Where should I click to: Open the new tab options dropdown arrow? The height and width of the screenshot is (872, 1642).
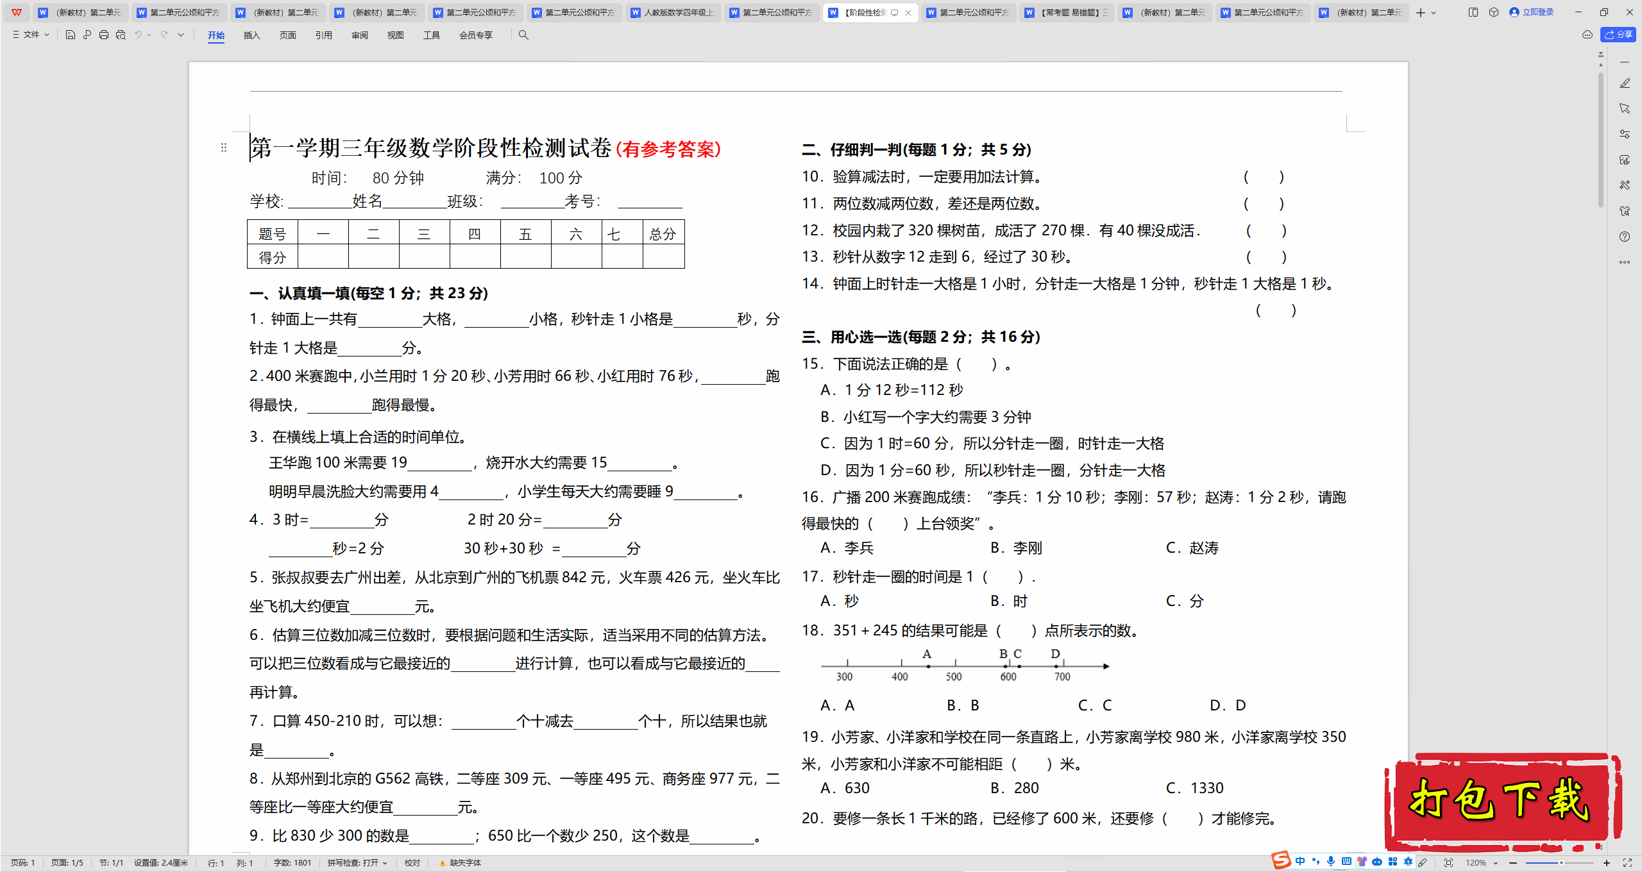pos(1434,13)
